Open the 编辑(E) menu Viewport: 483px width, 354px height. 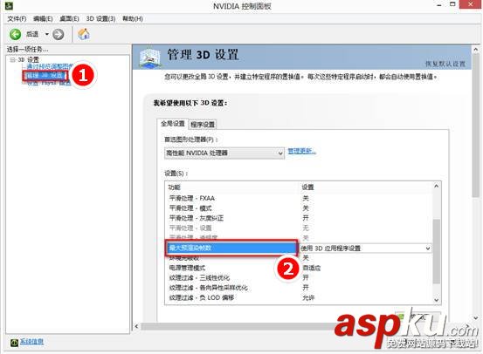[43, 19]
